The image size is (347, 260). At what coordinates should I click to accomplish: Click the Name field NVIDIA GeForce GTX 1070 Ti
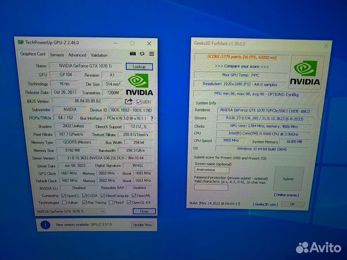[85, 66]
